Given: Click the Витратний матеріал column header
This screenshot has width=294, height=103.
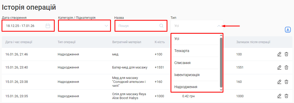Looking at the screenshot, I should [127, 42].
